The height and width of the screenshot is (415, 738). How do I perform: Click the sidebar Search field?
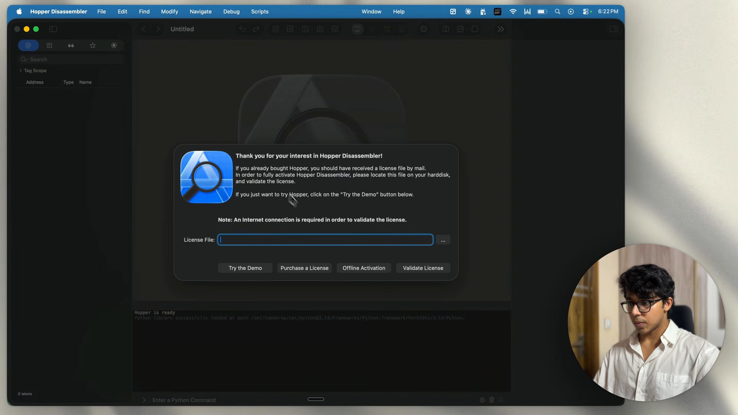[x=71, y=59]
